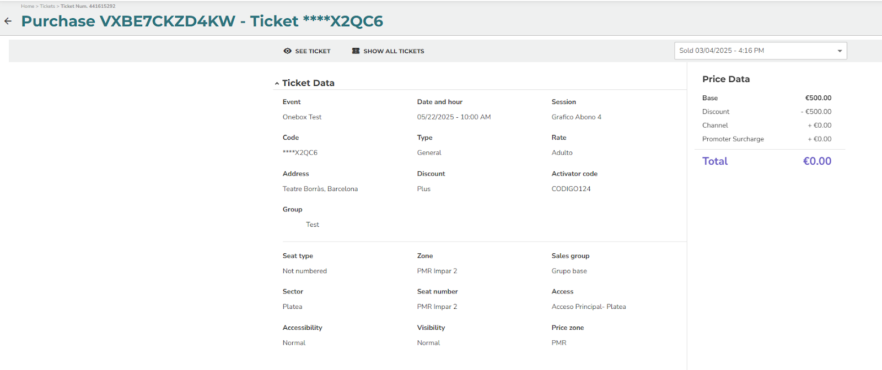Click the Total €0.00 amount
Screen dimensions: 882x370
816,161
